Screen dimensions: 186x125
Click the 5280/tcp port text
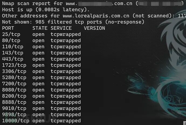pos(14,78)
